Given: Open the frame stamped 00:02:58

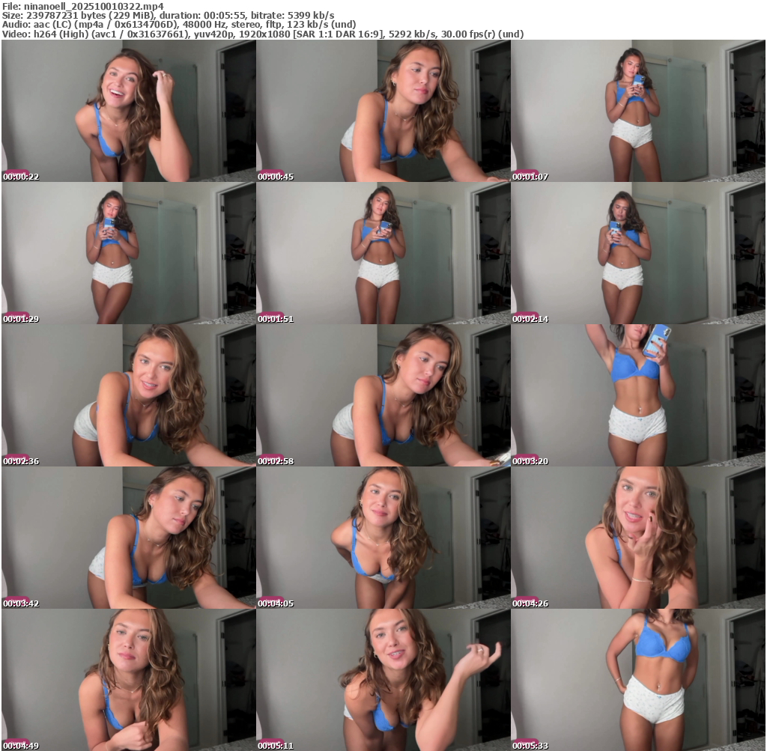Looking at the screenshot, I should [x=383, y=395].
